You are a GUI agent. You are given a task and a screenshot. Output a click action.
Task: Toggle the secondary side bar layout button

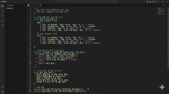[x=153, y=2]
